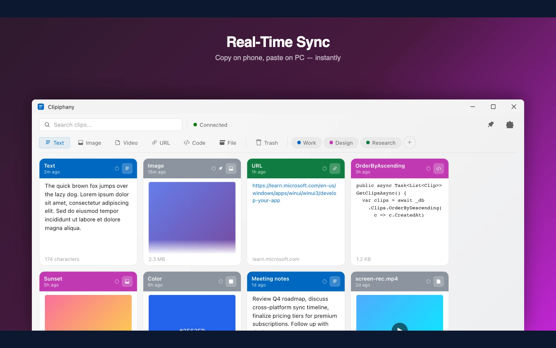The width and height of the screenshot is (556, 348).
Task: Click the refresh icon on OrderByAscending card
Action: point(428,168)
